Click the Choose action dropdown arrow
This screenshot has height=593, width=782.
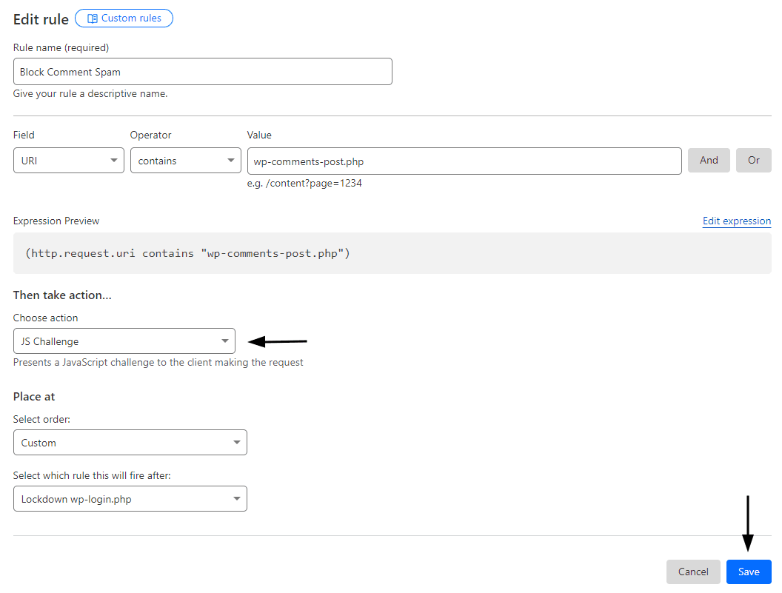pos(225,341)
